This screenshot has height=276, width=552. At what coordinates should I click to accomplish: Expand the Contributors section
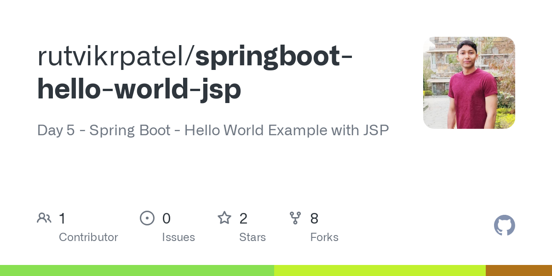pyautogui.click(x=88, y=237)
